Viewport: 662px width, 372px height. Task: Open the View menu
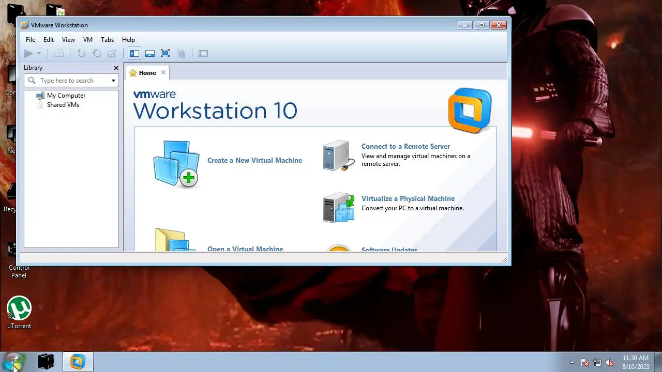68,39
